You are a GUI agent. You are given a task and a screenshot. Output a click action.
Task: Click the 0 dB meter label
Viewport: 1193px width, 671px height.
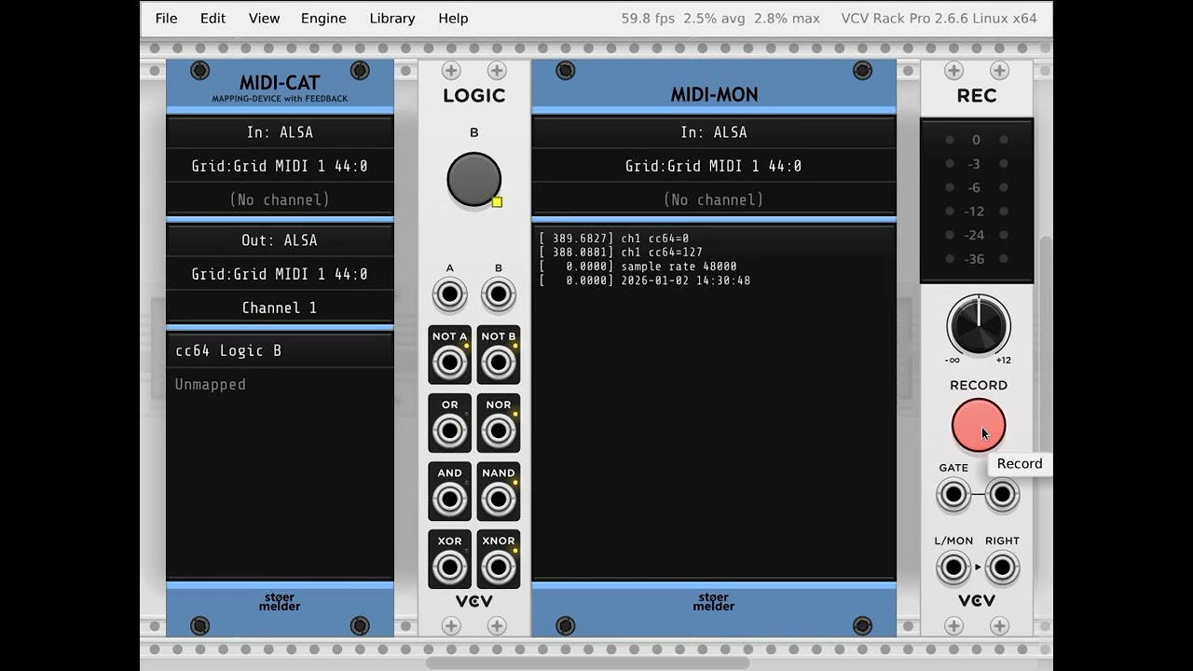coord(976,140)
